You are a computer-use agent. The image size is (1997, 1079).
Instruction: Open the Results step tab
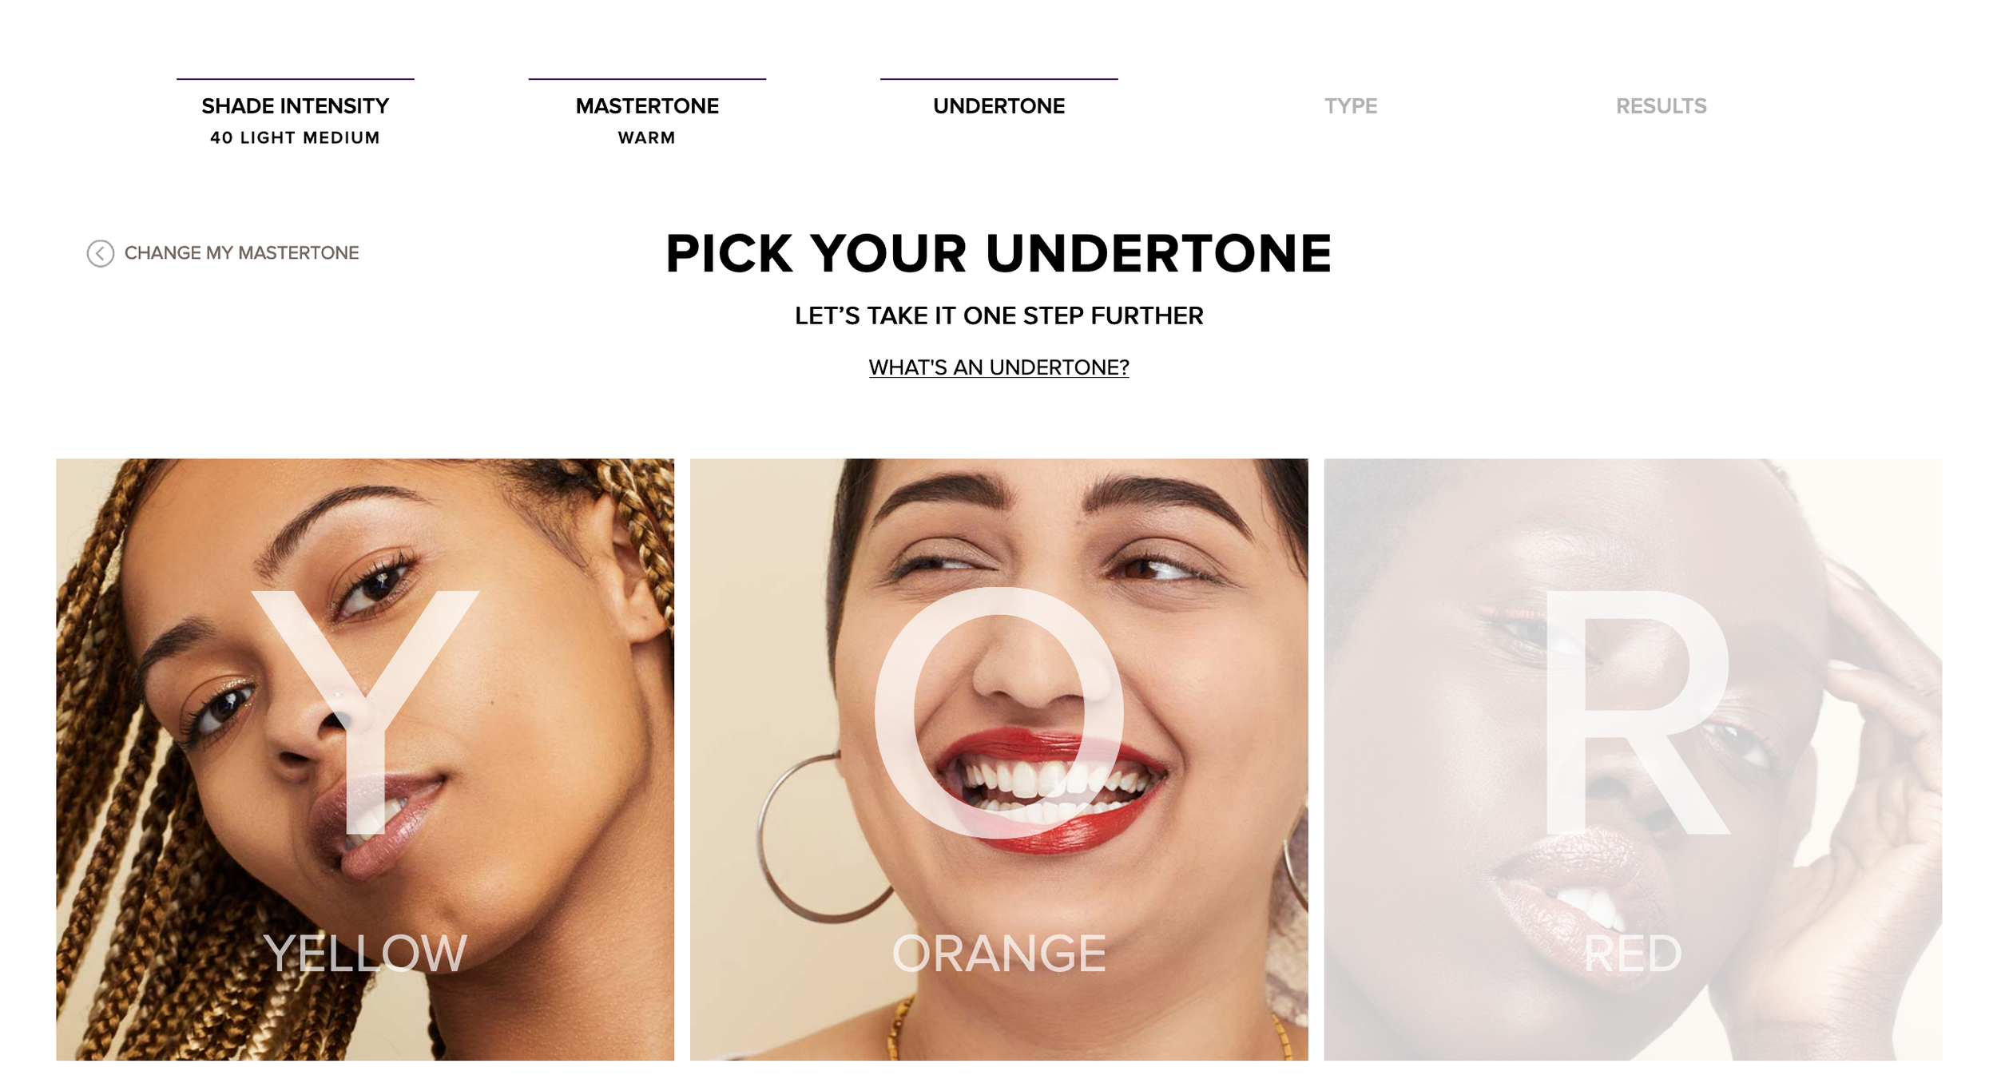[x=1661, y=106]
